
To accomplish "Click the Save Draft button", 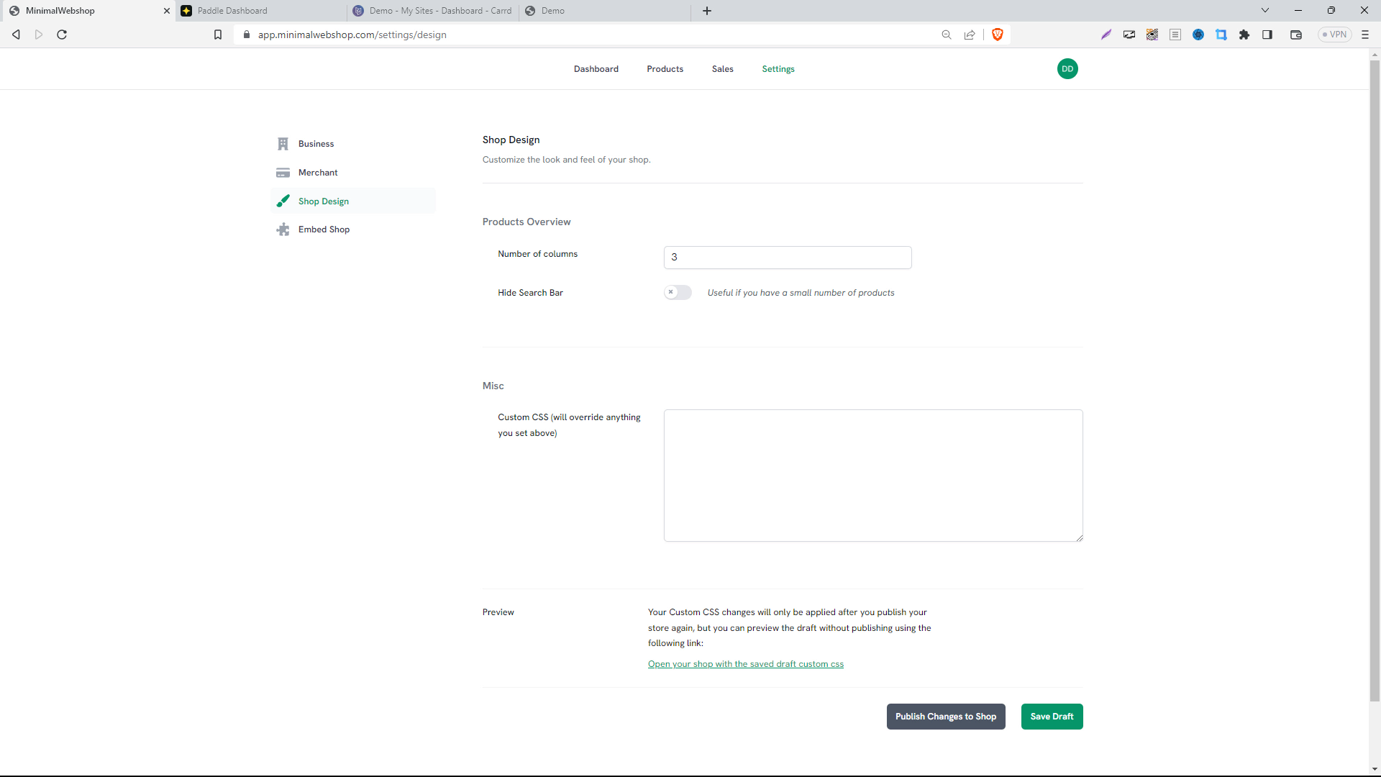I will 1052,717.
